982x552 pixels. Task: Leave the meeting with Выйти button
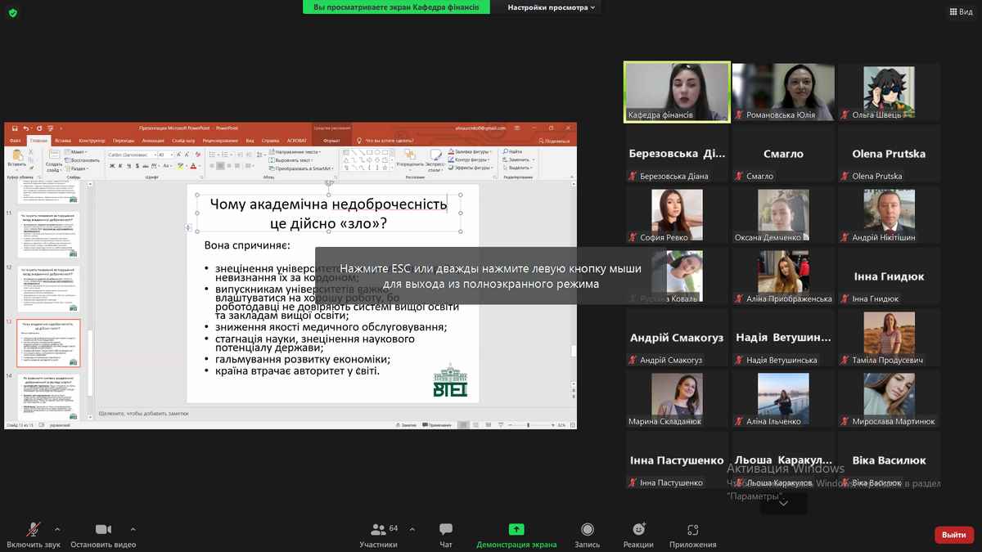(953, 535)
